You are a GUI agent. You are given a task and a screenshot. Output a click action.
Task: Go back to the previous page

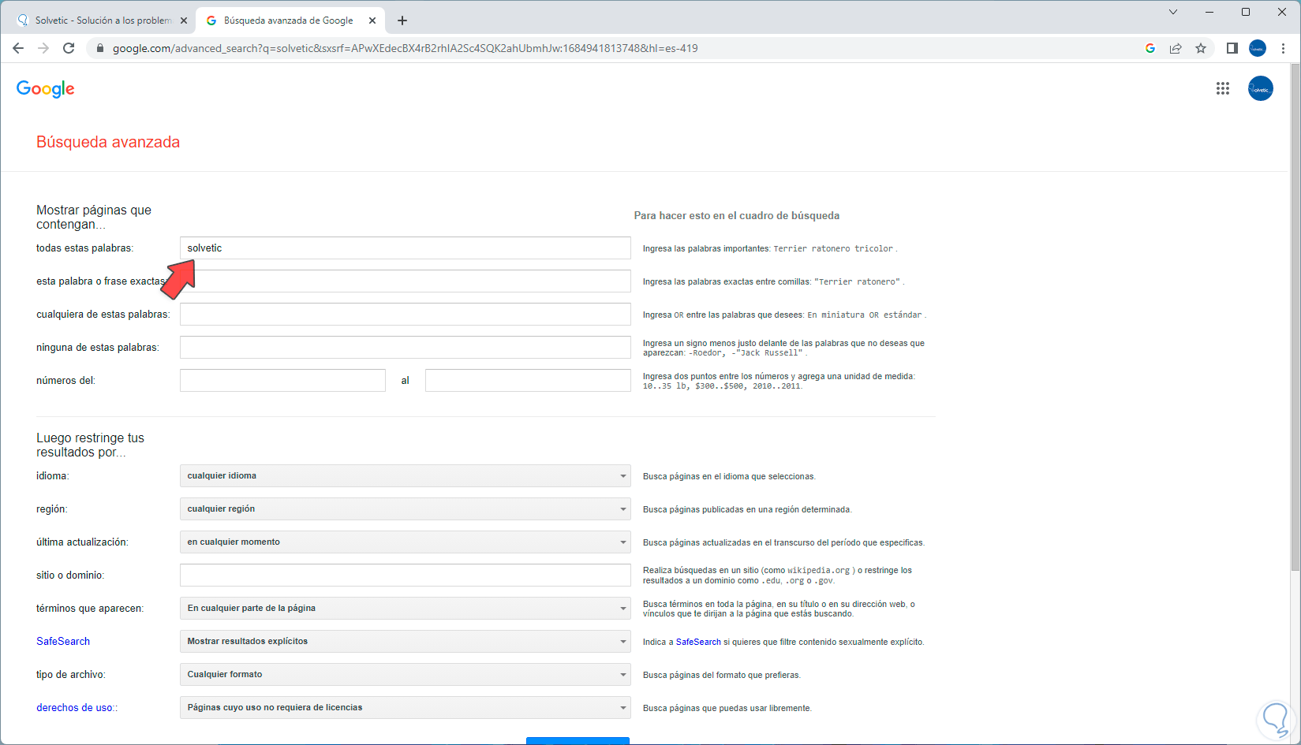tap(18, 48)
